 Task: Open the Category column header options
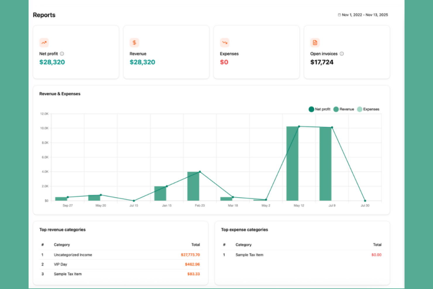point(62,245)
